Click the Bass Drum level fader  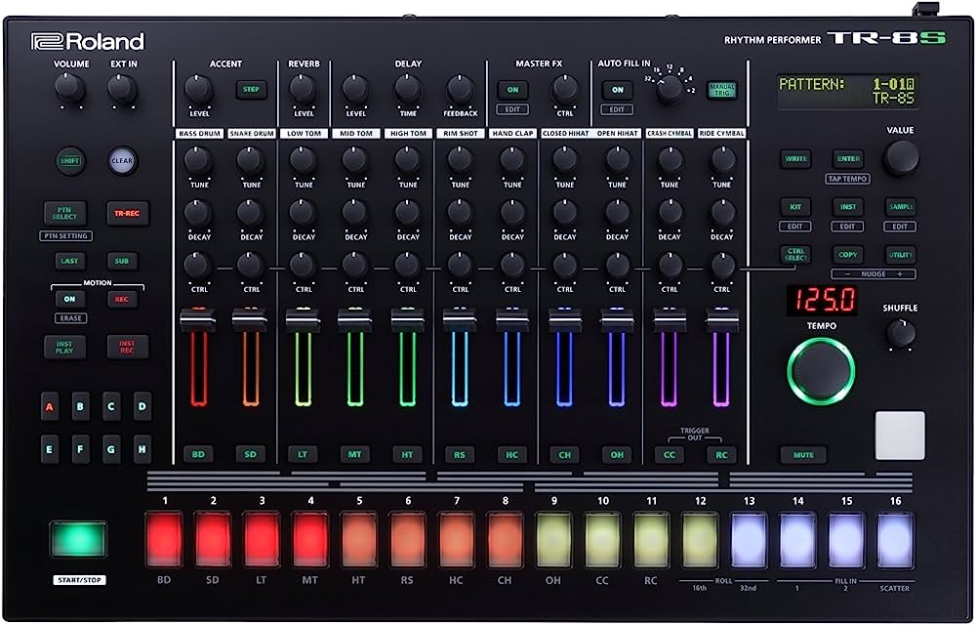198,322
